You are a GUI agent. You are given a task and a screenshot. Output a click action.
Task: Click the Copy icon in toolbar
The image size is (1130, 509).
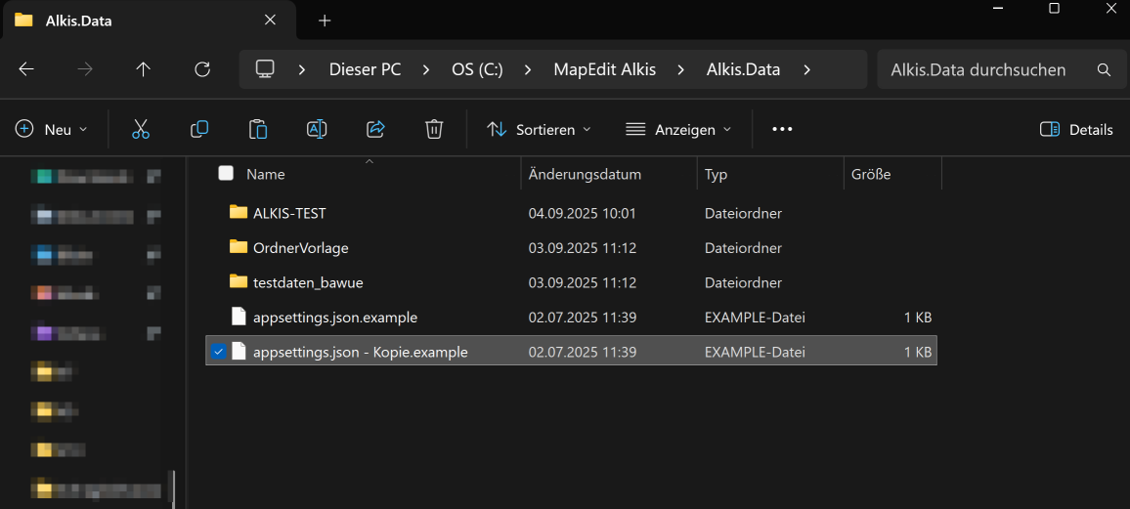click(199, 129)
